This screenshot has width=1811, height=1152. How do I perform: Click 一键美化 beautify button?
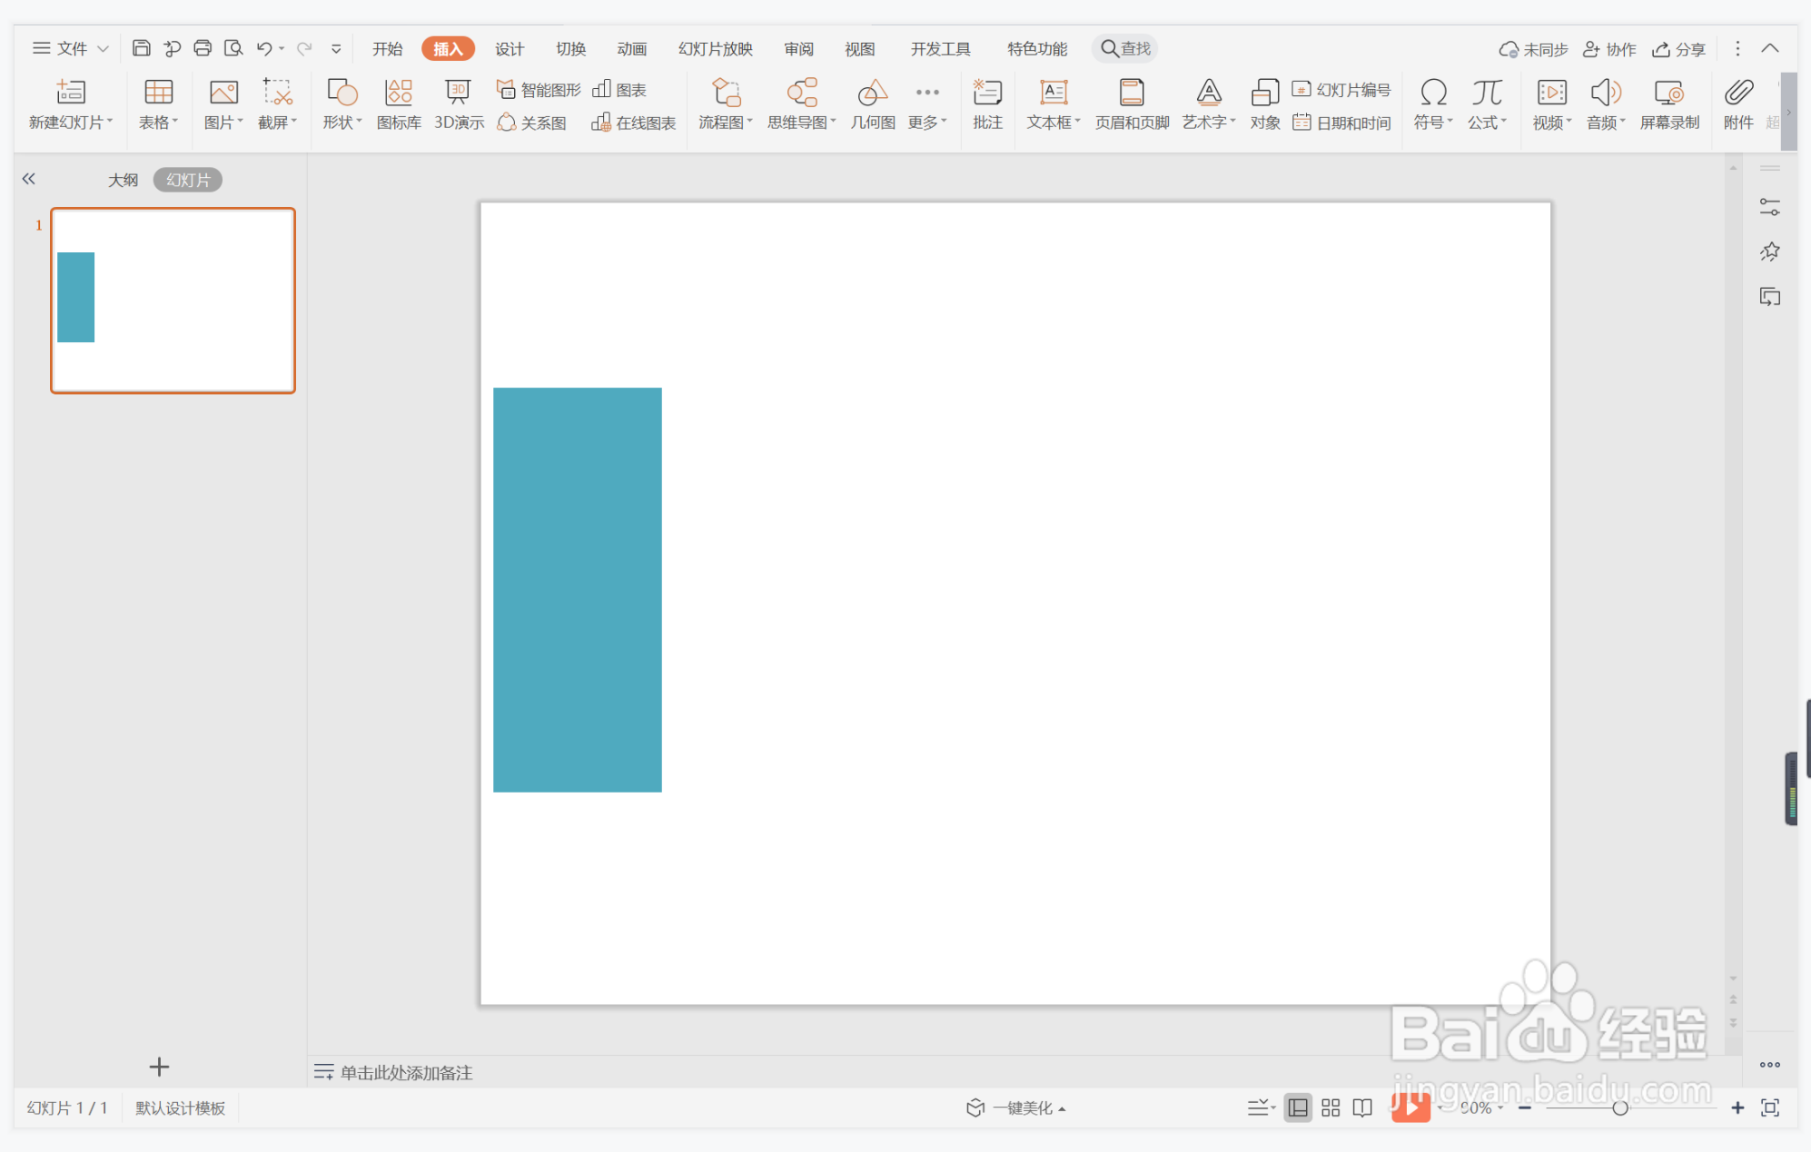click(x=1016, y=1108)
